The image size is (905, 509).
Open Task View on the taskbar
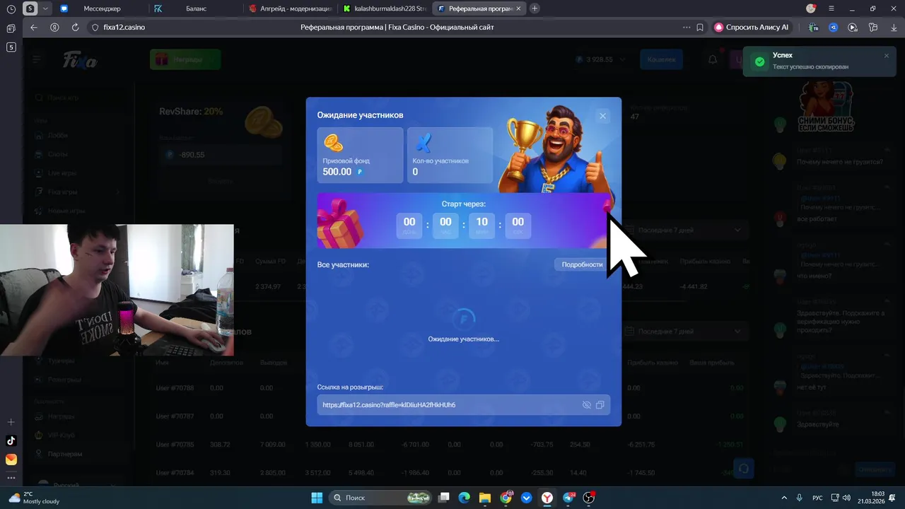[x=444, y=498]
